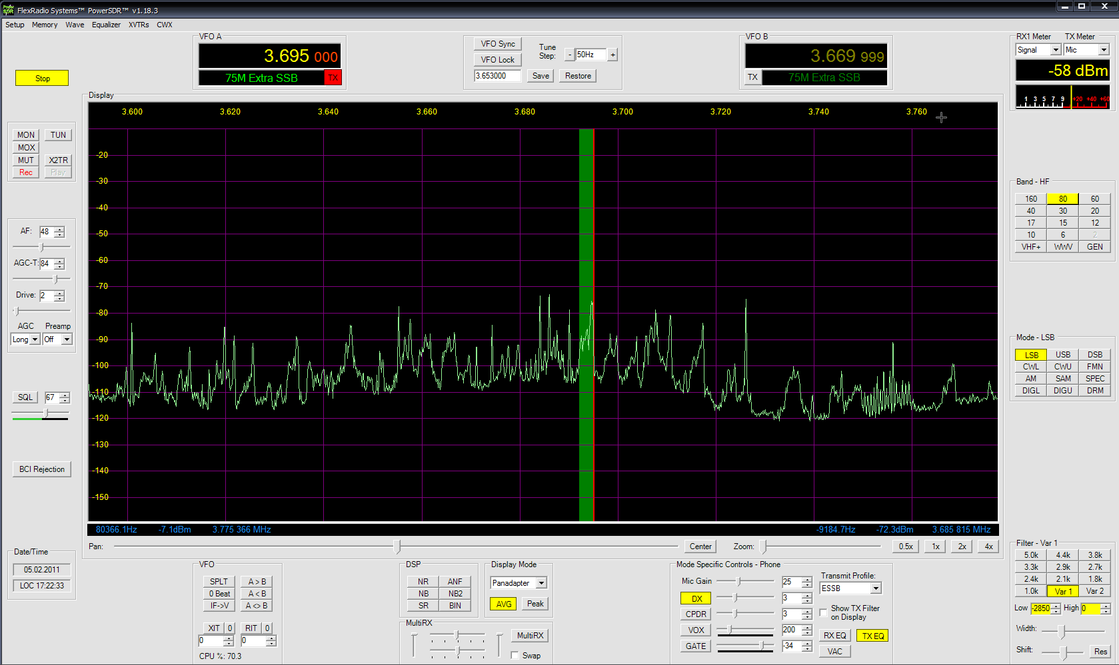1119x665 pixels.
Task: Enable Show TX Filter on Display checkbox
Action: click(x=824, y=612)
